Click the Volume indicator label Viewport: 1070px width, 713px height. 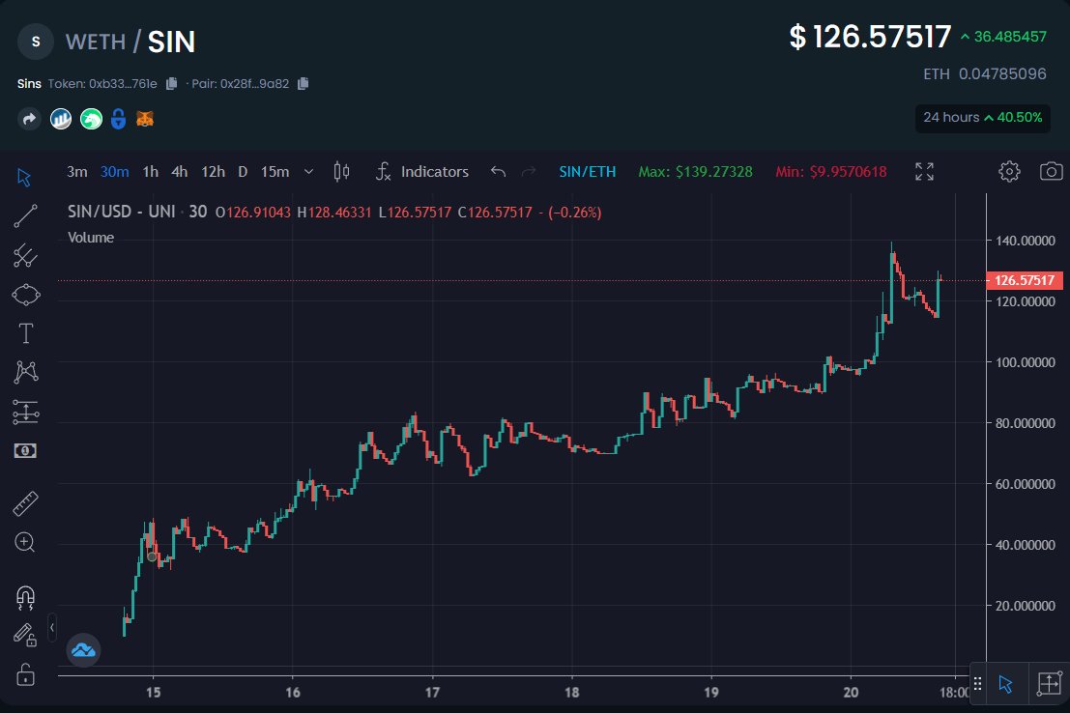tap(91, 238)
